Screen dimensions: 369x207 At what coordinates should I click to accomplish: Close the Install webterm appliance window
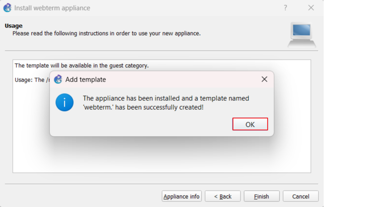pos(311,8)
